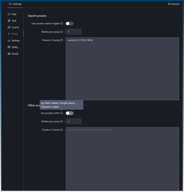Focus Search proxies Retries per proxy field
This screenshot has height=192, width=184.
73,32
